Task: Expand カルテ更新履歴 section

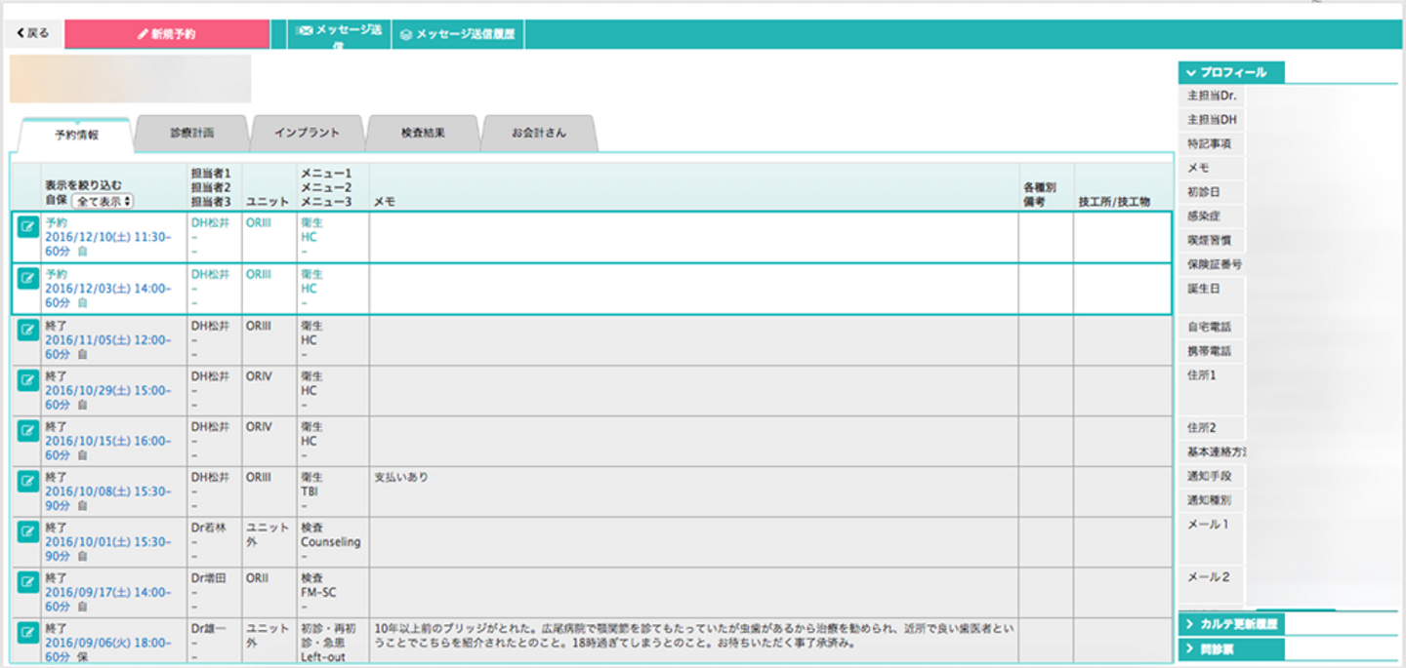Action: [x=1231, y=623]
